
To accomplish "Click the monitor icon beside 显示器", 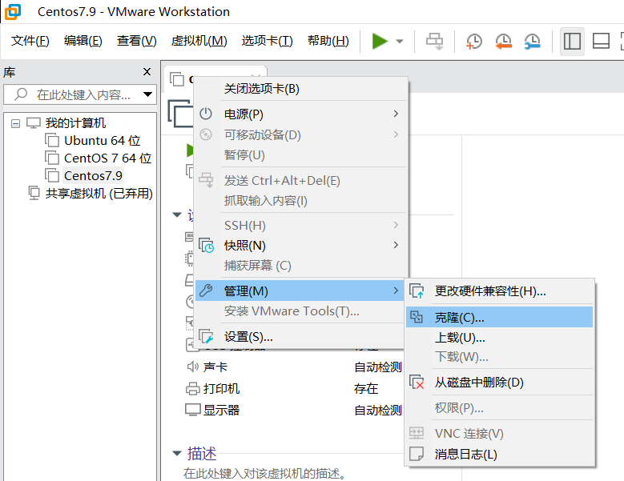I will (x=192, y=410).
